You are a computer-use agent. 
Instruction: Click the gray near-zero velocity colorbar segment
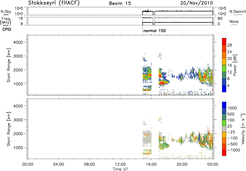[x=224, y=129]
